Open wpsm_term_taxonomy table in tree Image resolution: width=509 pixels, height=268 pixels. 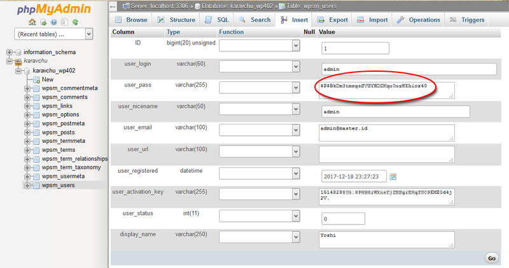[71, 168]
